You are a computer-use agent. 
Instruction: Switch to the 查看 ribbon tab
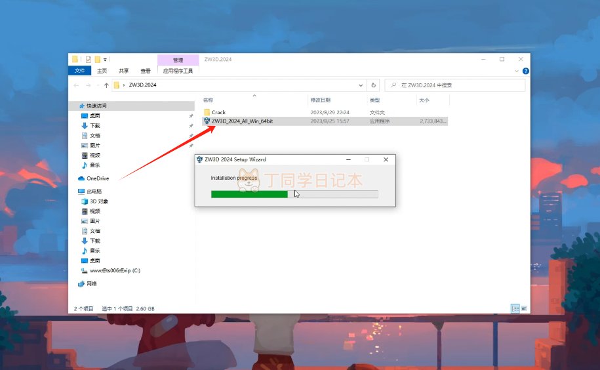pyautogui.click(x=146, y=71)
